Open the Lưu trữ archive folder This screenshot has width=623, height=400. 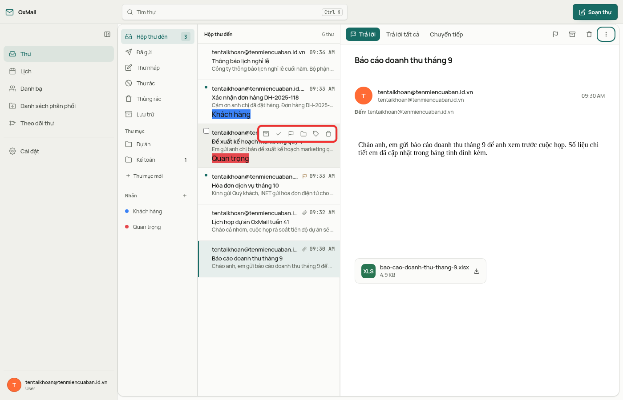click(x=158, y=114)
